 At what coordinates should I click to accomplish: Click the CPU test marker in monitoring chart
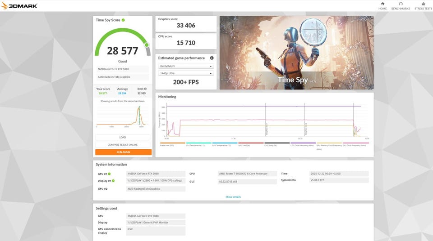(x=354, y=120)
